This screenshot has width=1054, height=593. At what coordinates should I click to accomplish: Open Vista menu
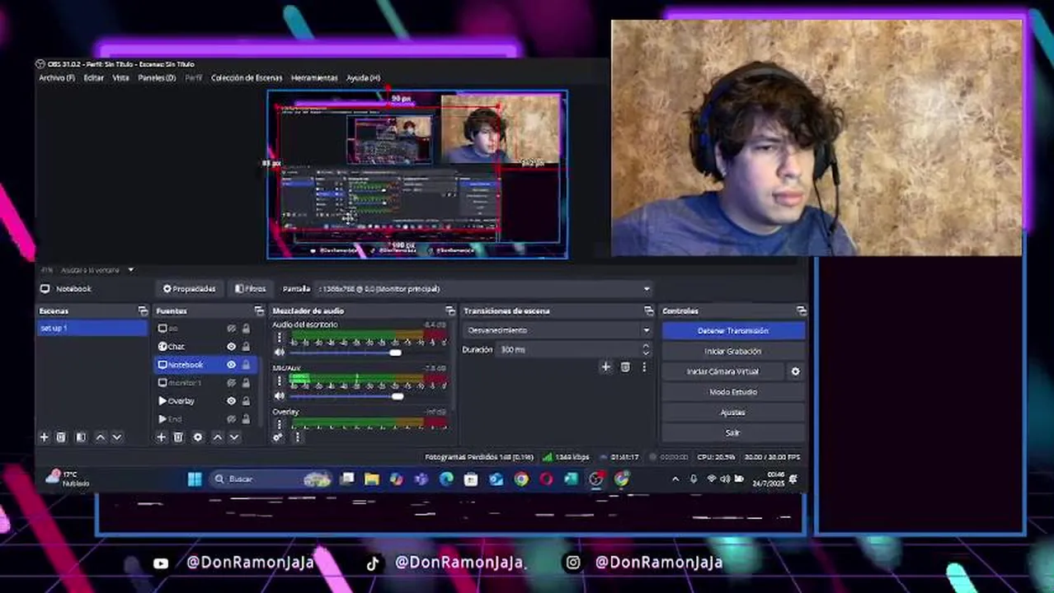[x=121, y=78]
